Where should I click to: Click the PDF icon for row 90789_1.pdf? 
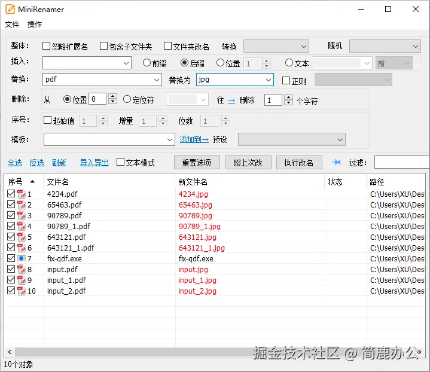coord(21,226)
